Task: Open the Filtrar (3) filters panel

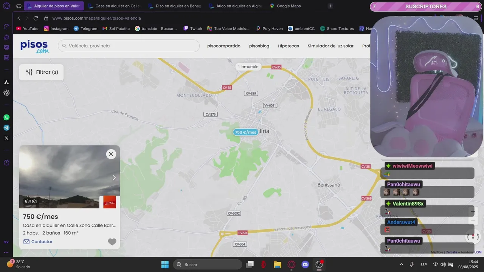Action: 42,72
